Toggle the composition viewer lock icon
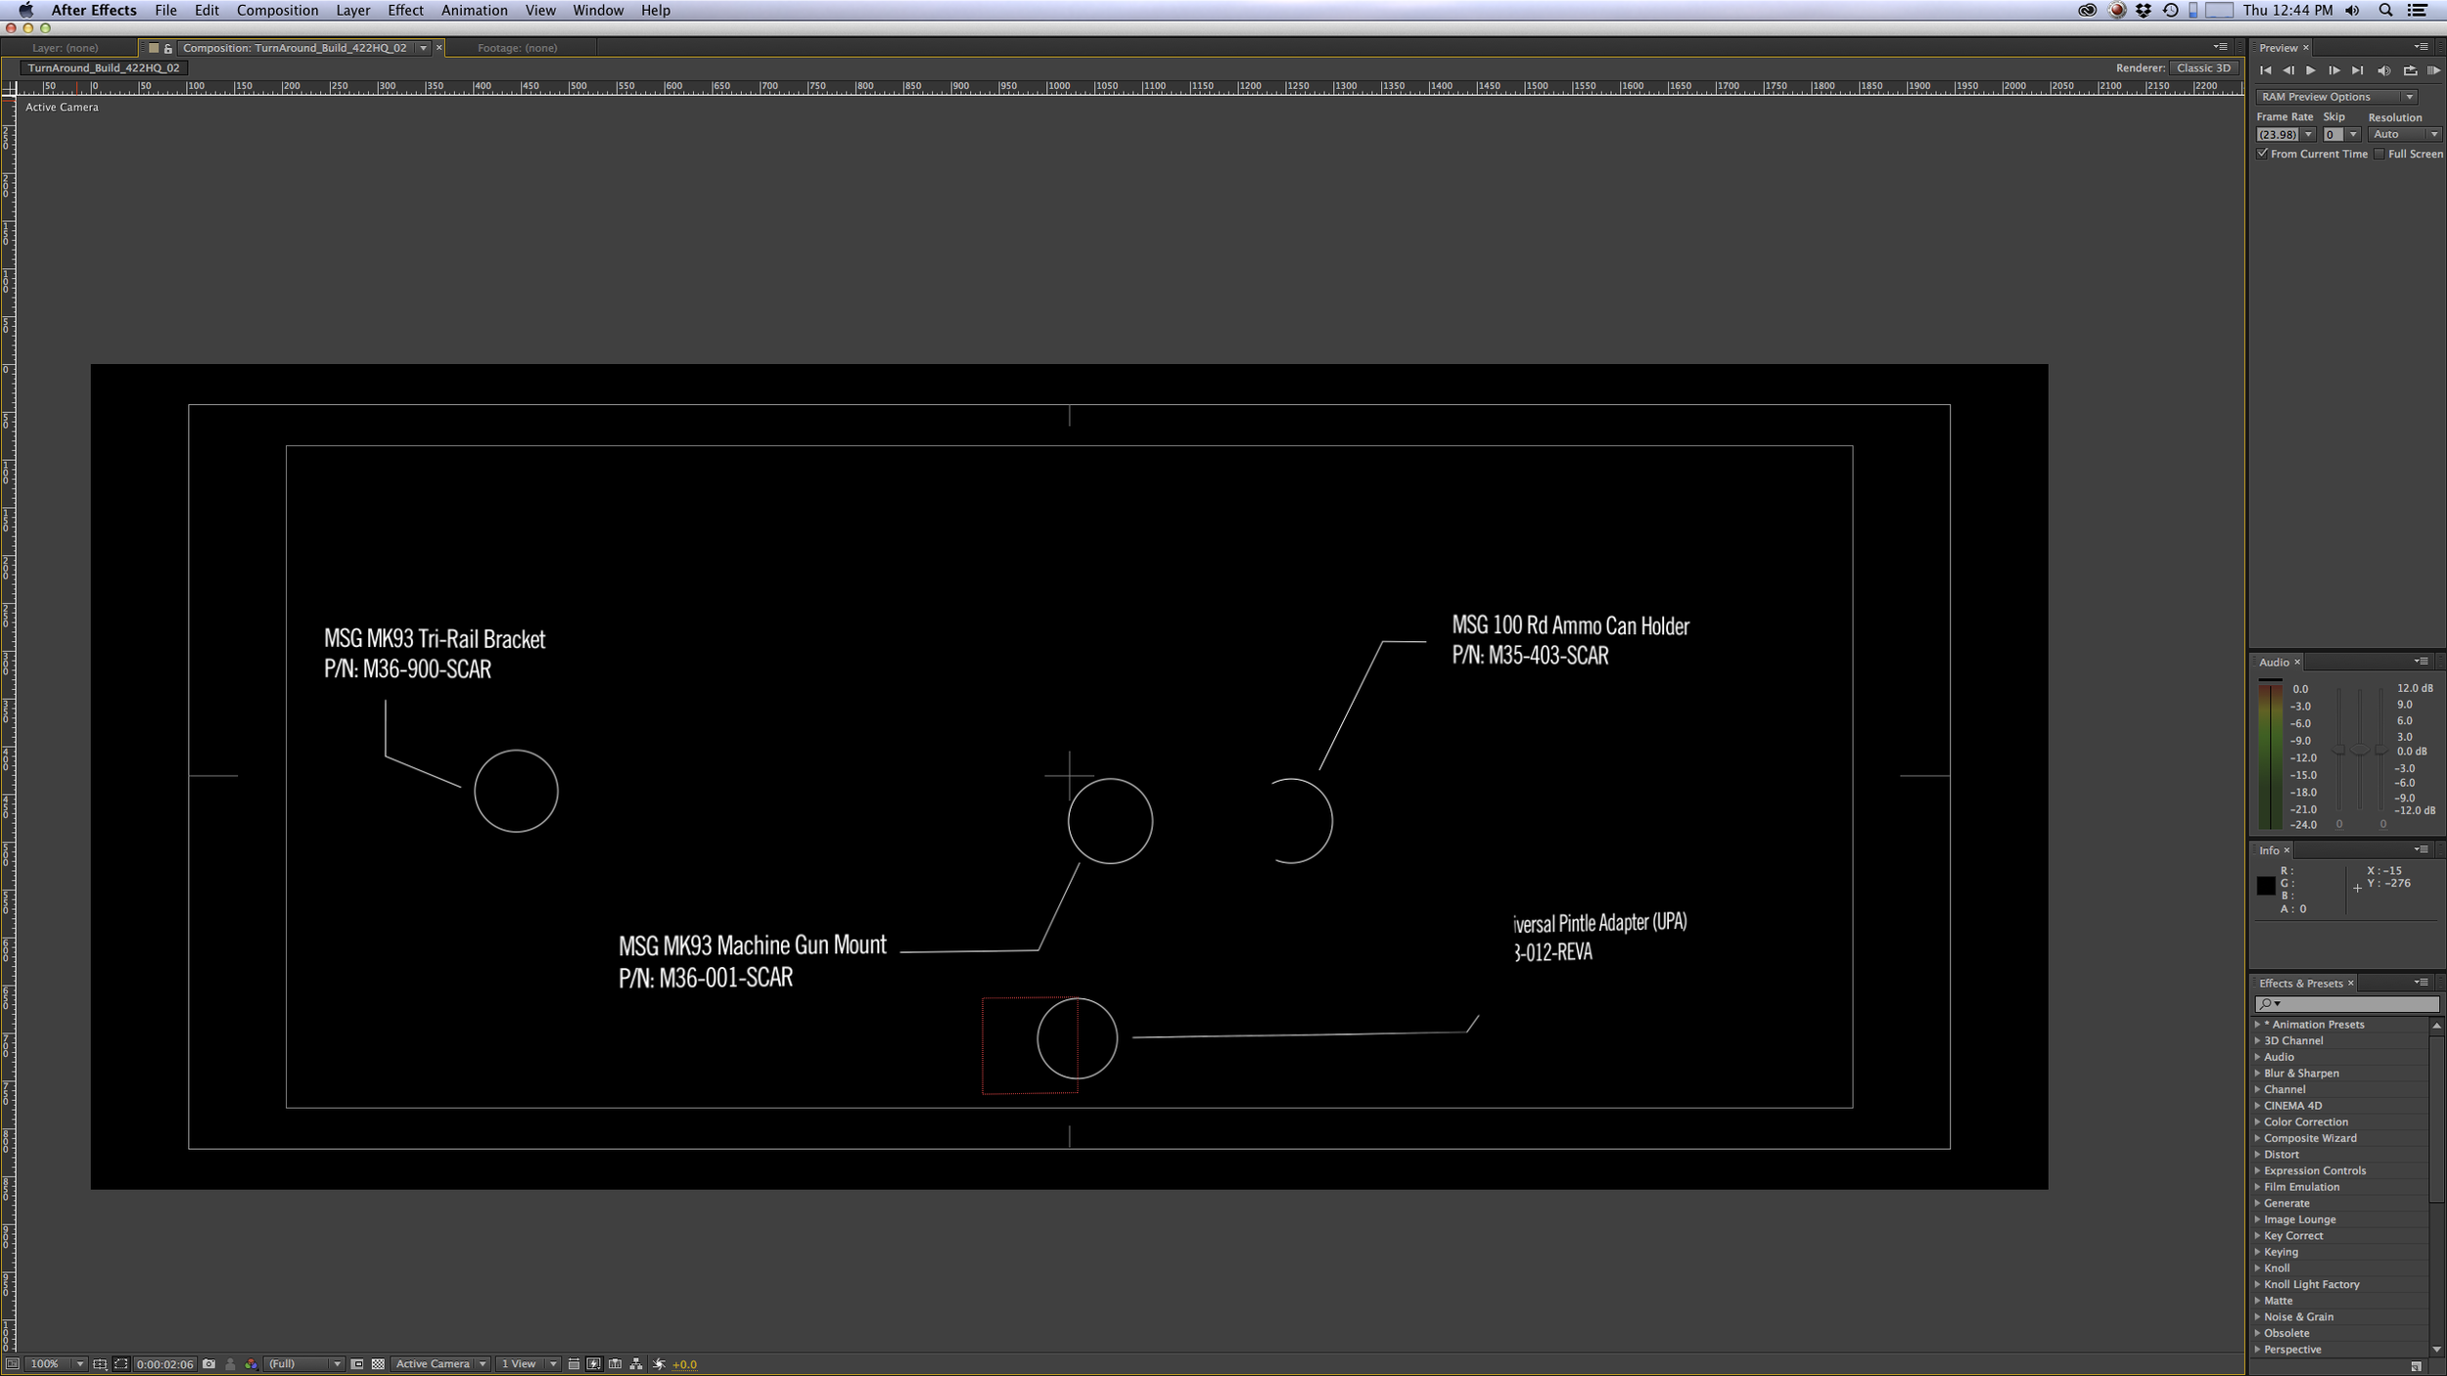 pyautogui.click(x=168, y=48)
